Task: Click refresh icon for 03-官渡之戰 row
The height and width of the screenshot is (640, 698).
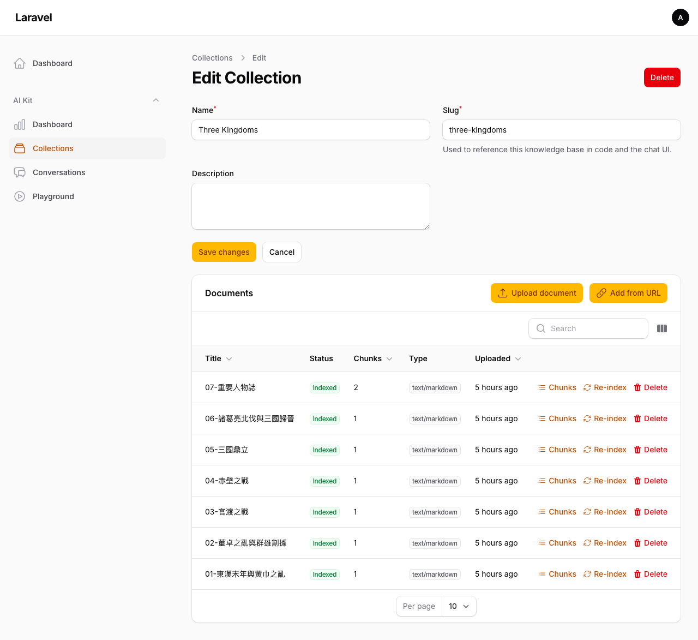Action: pos(587,512)
